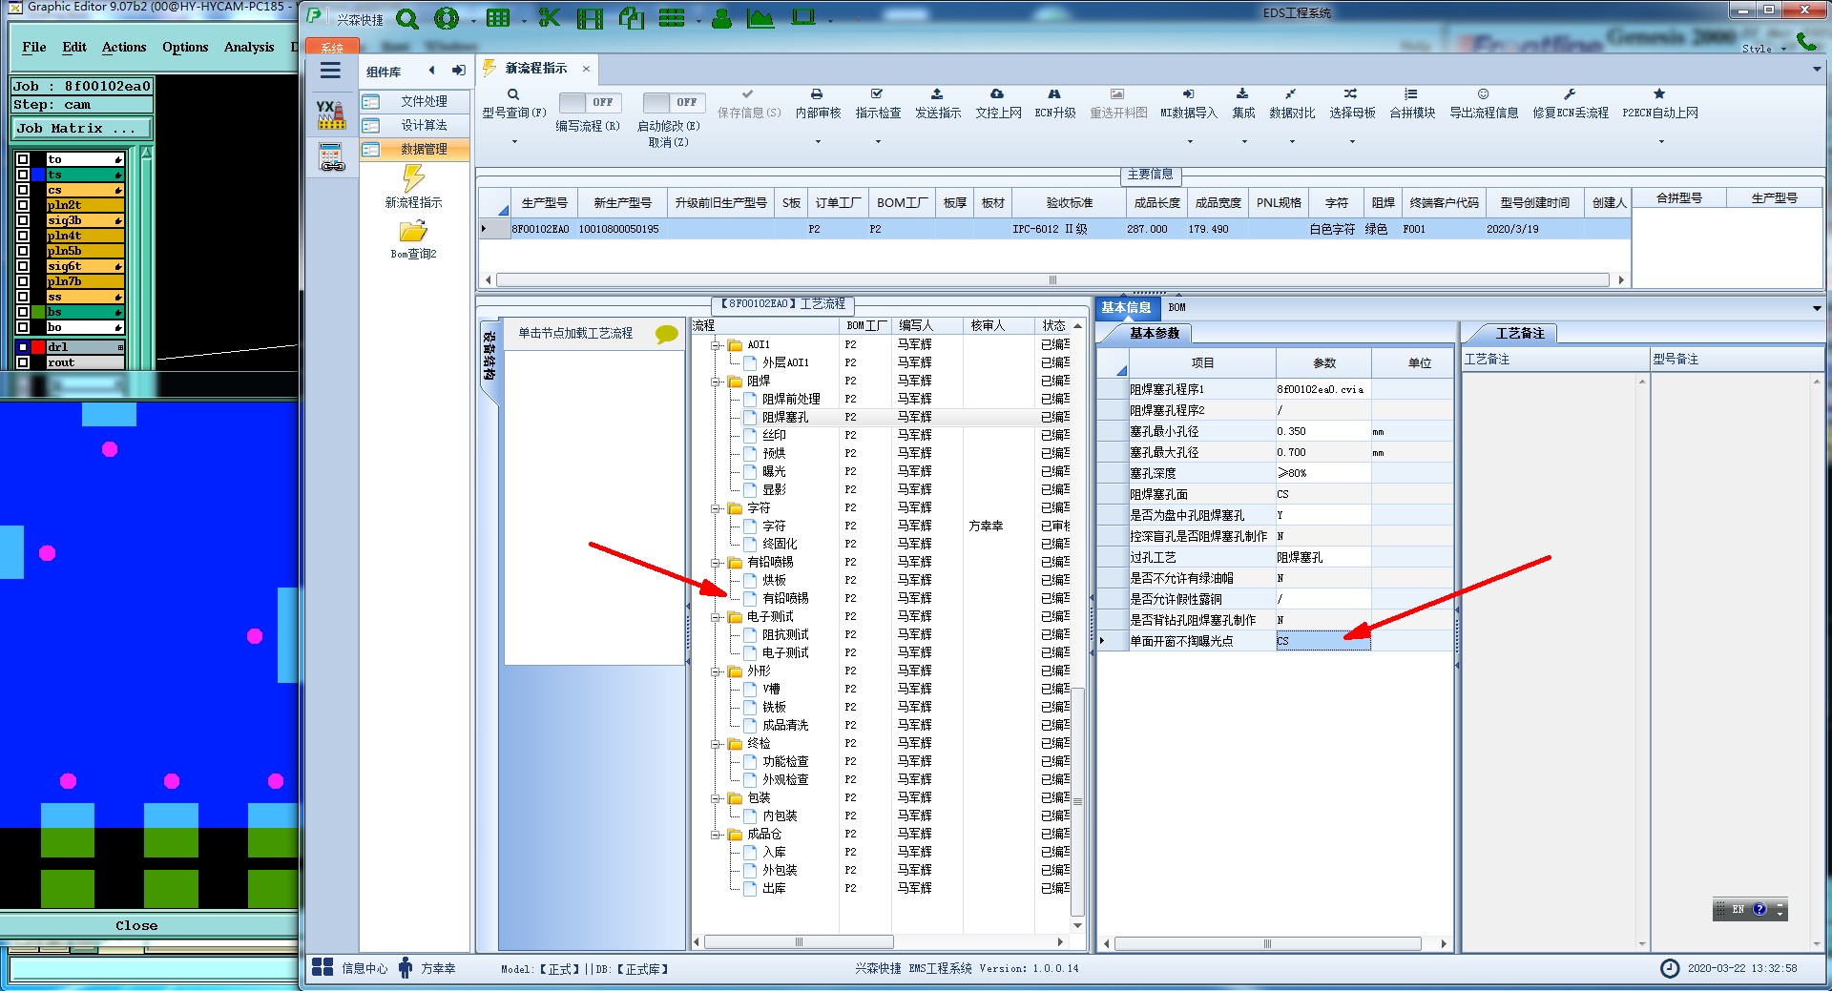Open 新流程指示 lightning icon in component library
The image size is (1832, 991).
point(413,178)
